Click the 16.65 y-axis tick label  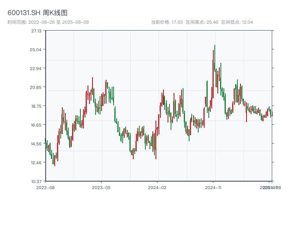click(x=36, y=125)
